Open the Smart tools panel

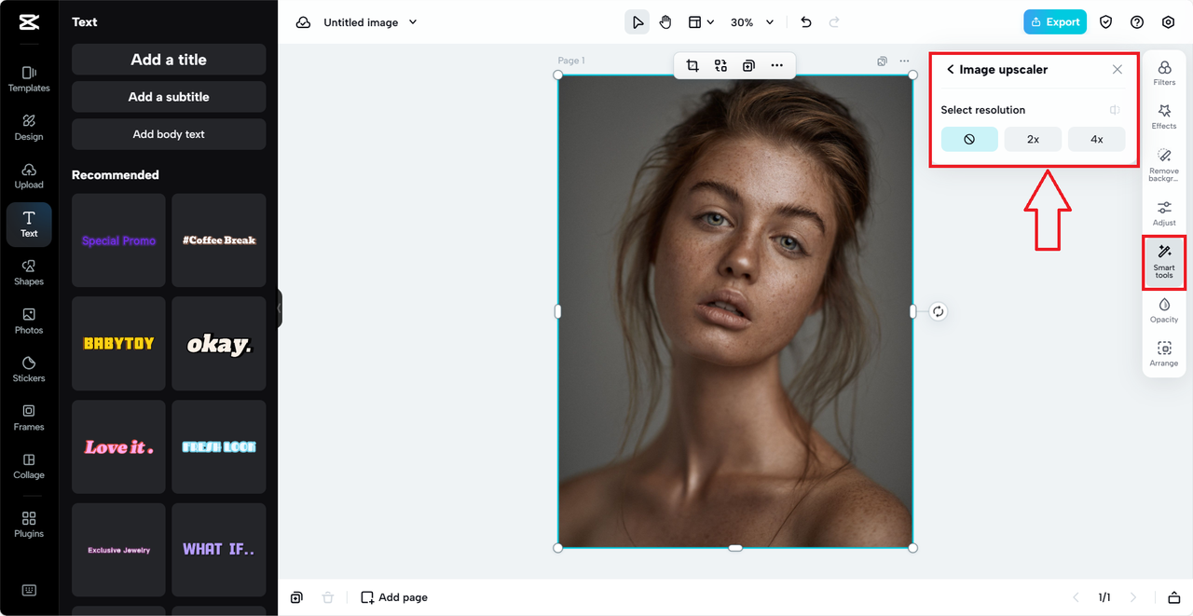1164,262
